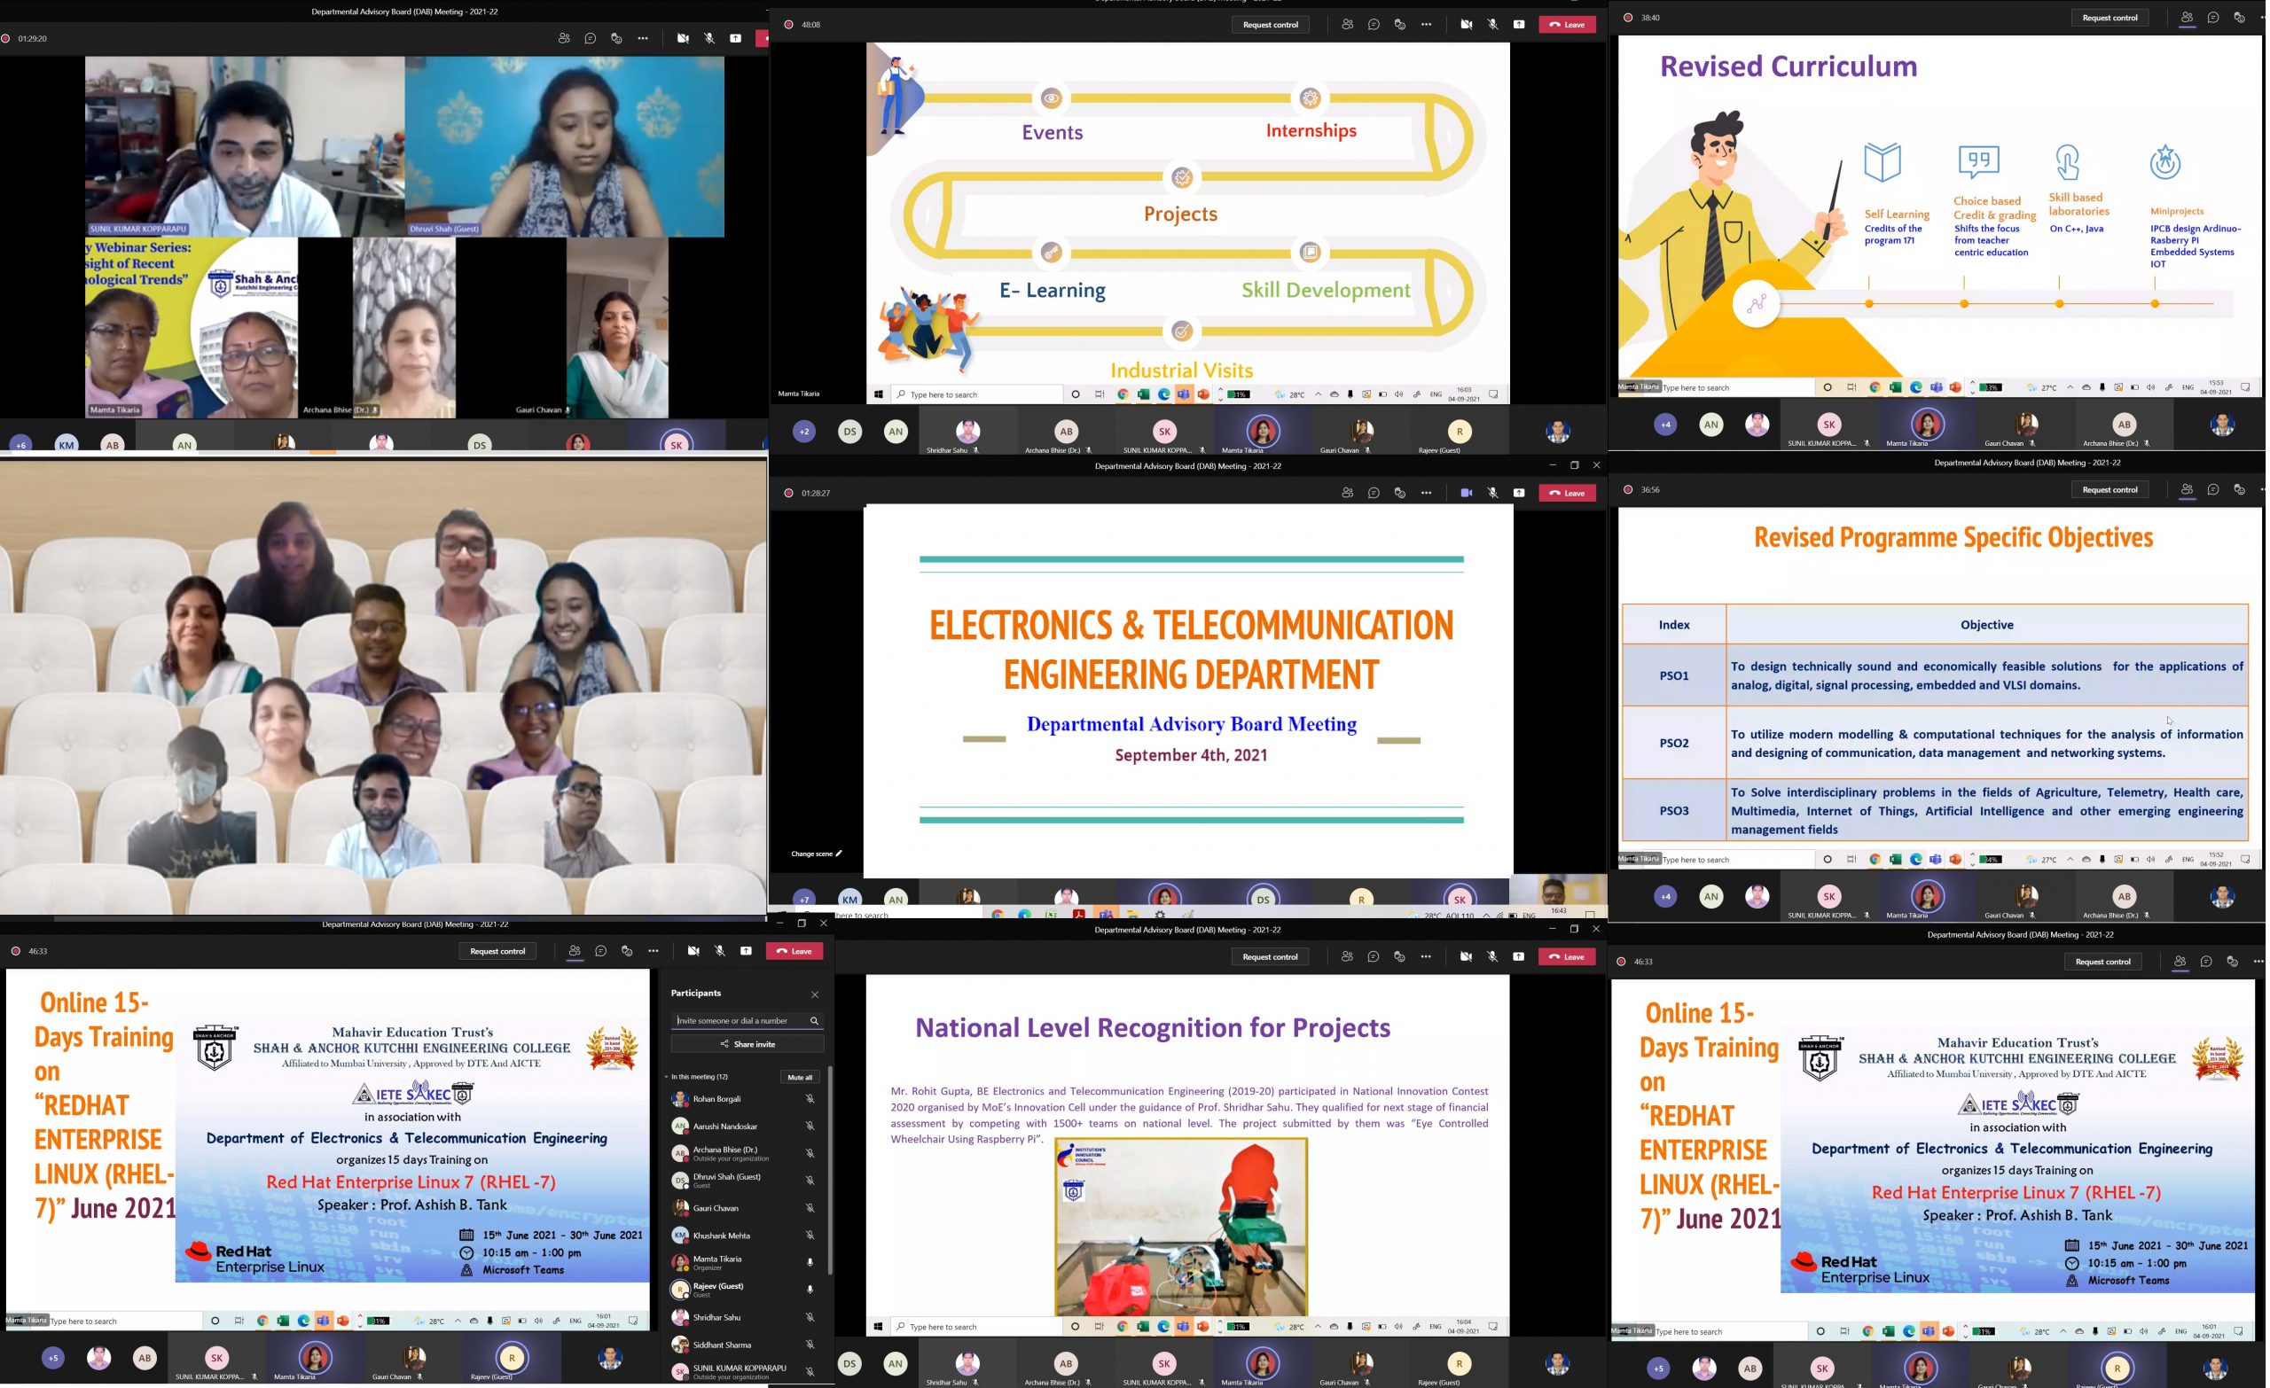2270x1388 pixels.
Task: Click share content icon in the 01:29:20 window
Action: (x=735, y=39)
